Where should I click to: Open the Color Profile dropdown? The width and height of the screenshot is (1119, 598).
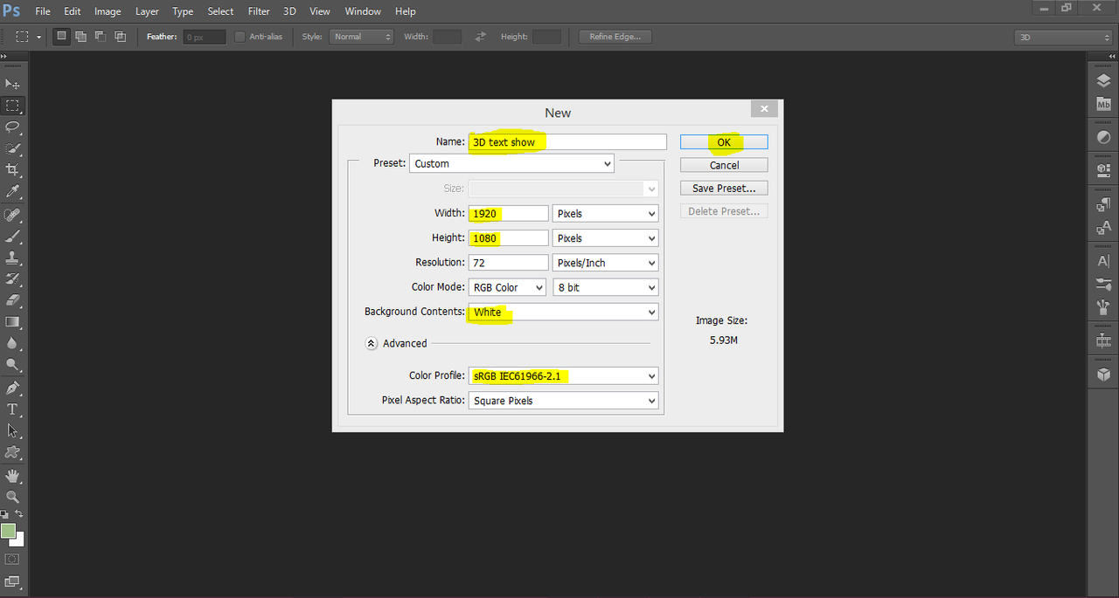(x=563, y=376)
